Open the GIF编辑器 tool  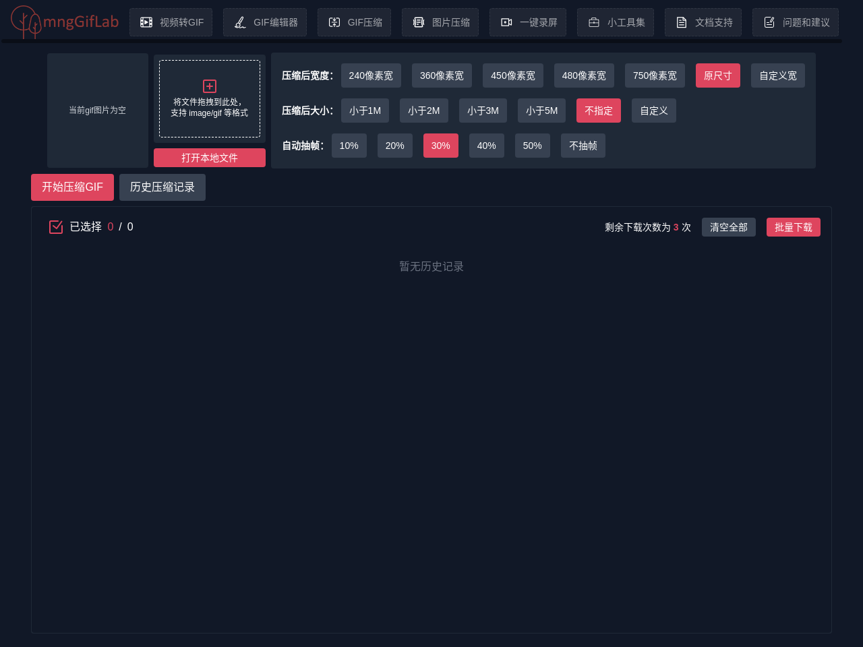tap(265, 22)
